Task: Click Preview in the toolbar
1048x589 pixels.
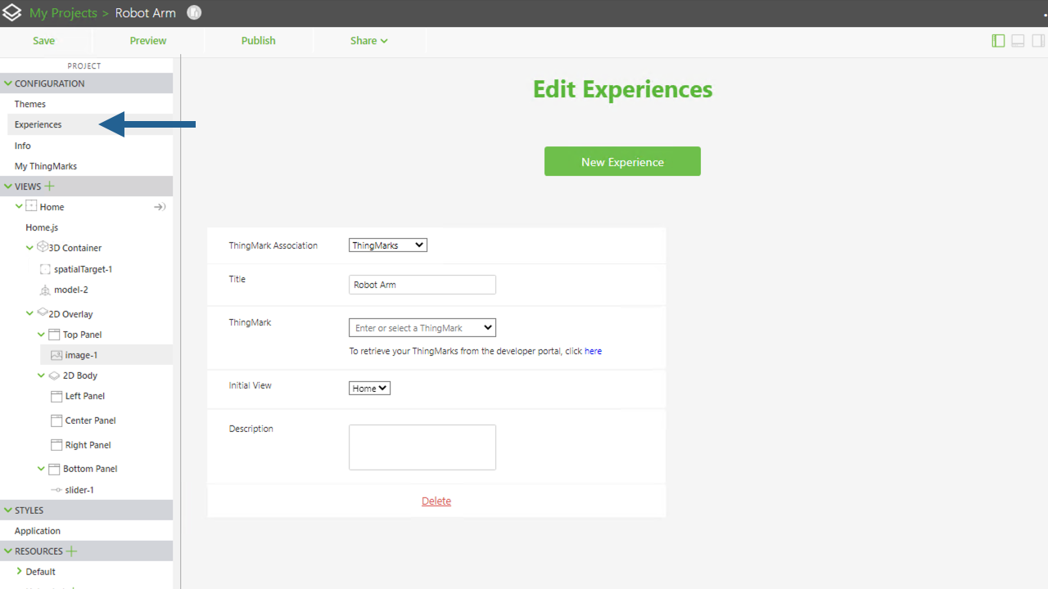Action: coord(148,41)
